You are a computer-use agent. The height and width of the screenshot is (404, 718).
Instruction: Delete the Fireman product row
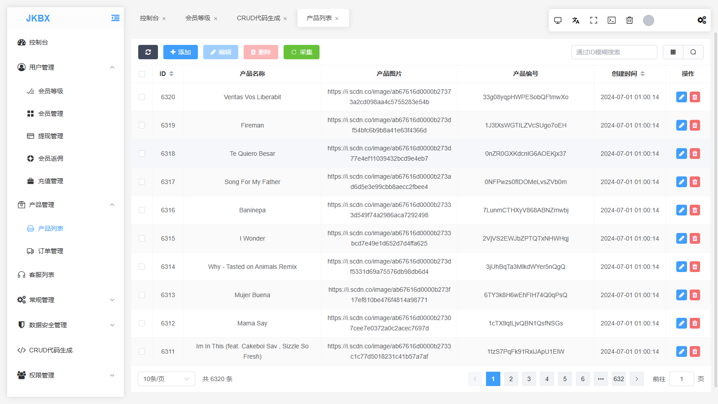[695, 125]
